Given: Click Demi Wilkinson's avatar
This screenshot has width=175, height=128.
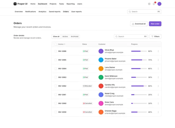Looking at the screenshot, I should pyautogui.click(x=101, y=77).
